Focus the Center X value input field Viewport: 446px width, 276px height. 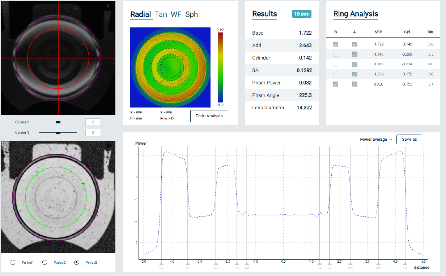(93, 122)
